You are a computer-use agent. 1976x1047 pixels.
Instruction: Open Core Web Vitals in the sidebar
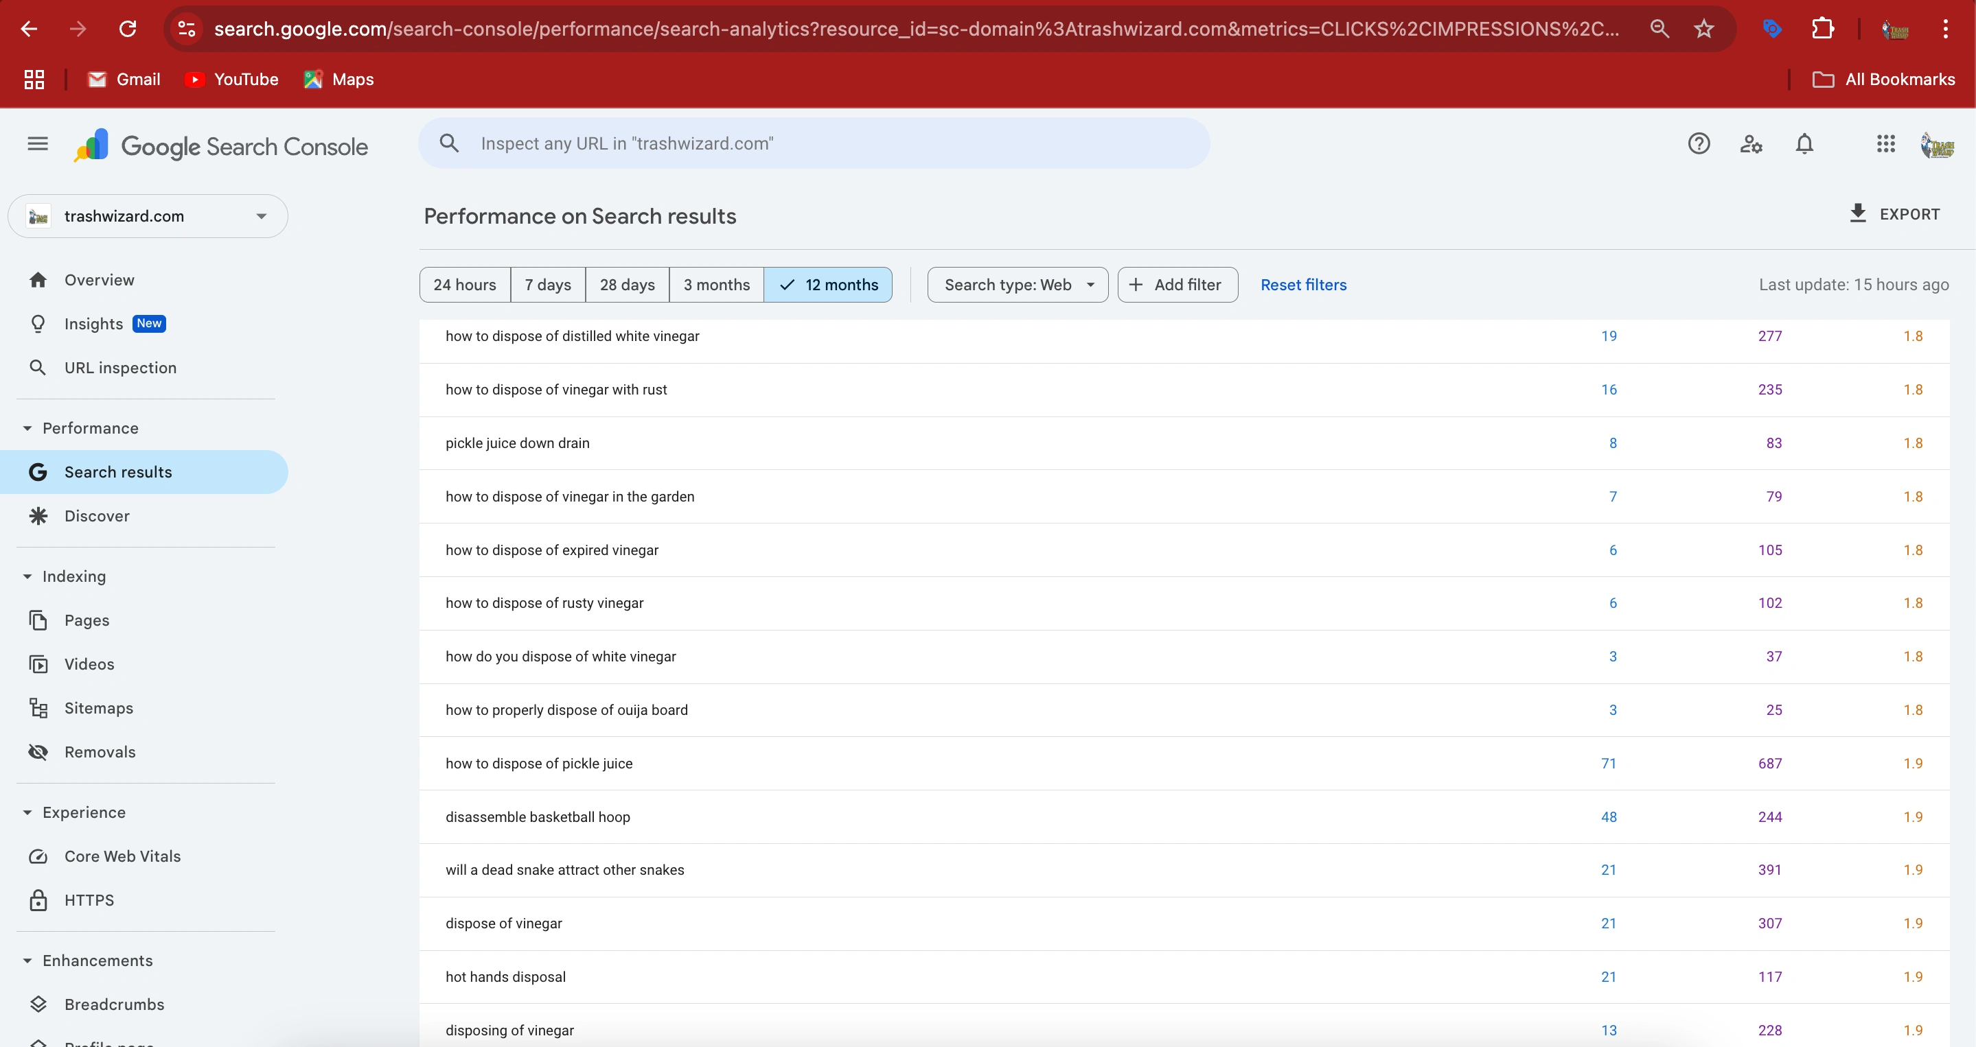pos(122,856)
